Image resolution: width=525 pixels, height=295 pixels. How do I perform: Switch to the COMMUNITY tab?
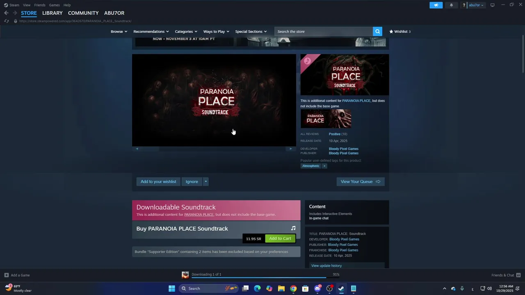click(83, 13)
